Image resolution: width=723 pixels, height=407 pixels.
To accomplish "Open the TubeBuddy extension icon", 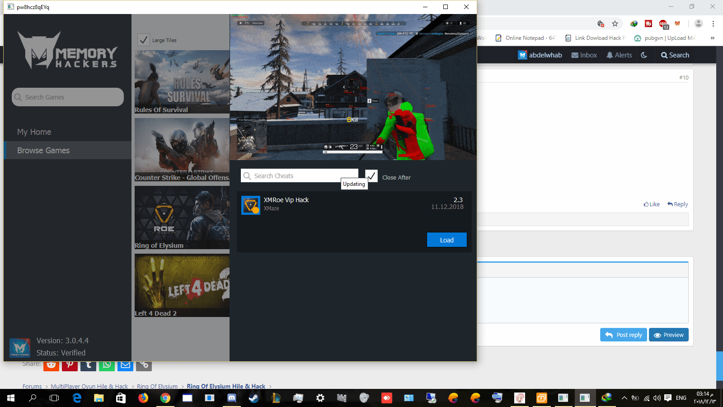I will 648,24.
